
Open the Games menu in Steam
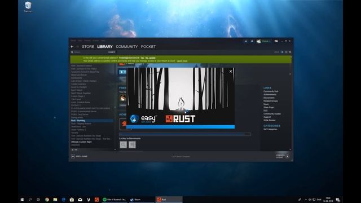point(96,41)
